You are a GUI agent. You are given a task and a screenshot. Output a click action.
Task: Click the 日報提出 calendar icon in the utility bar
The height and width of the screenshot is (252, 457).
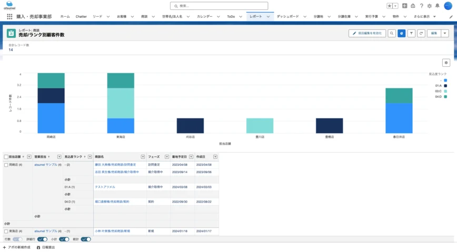tap(38, 247)
